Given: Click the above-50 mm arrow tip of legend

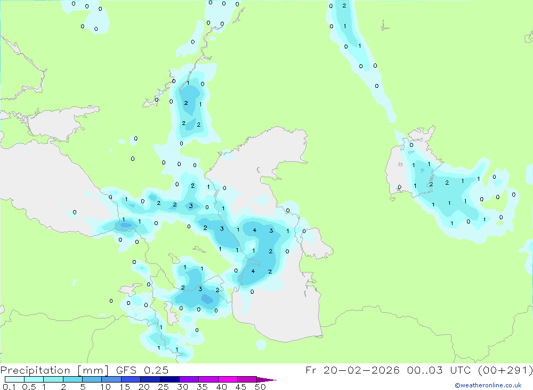Looking at the screenshot, I should (x=266, y=380).
